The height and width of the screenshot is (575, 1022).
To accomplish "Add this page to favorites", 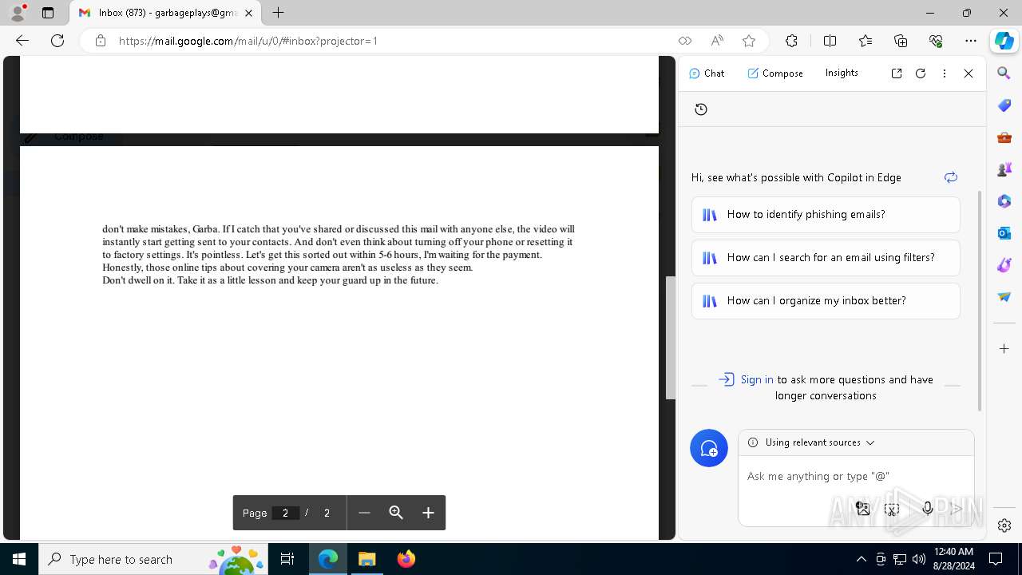I will [x=748, y=41].
